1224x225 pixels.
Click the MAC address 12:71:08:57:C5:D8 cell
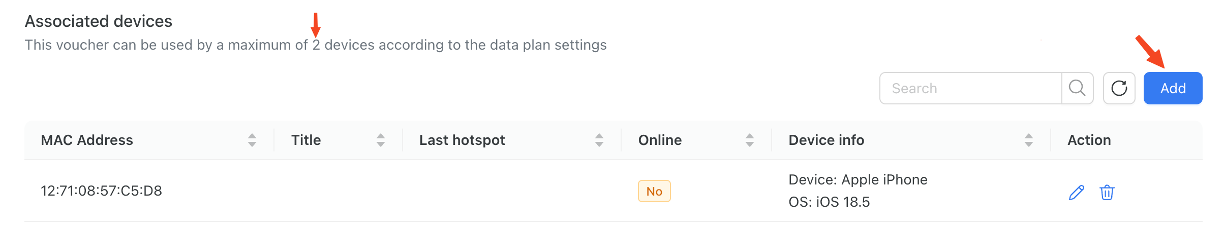tap(101, 191)
